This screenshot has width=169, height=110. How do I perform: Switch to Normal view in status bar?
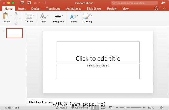(95, 108)
